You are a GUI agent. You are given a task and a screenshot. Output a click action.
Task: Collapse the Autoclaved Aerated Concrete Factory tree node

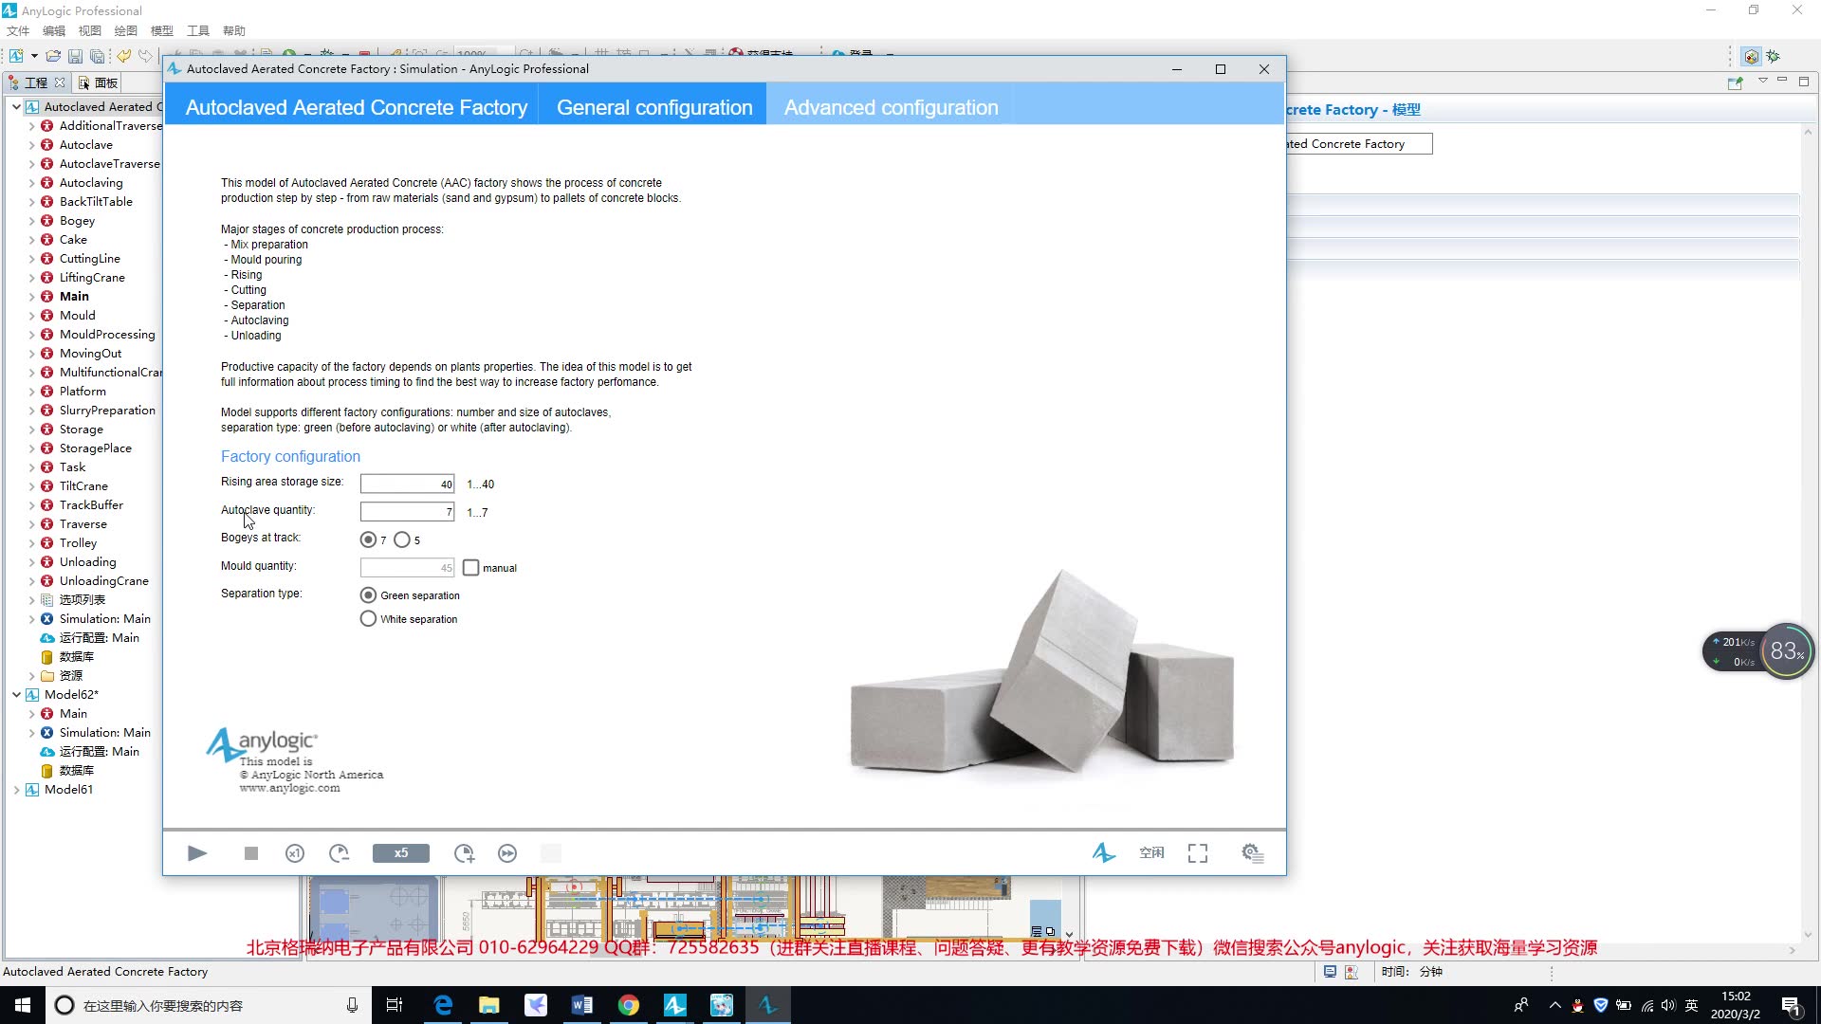tap(16, 107)
